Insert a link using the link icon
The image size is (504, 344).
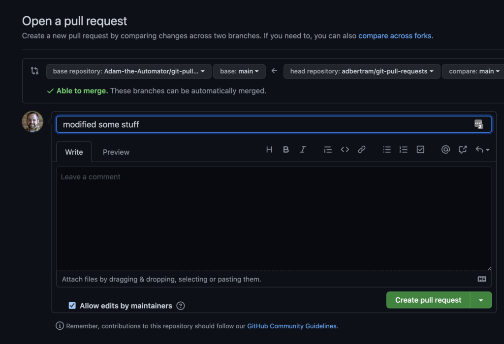pos(362,149)
